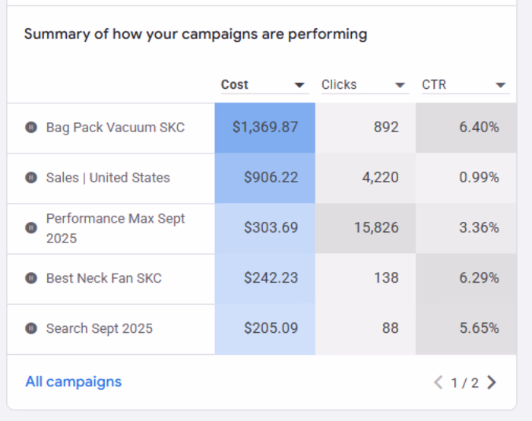Click the 0.99% CTR value
Screen dimensions: 532x421
coord(479,177)
